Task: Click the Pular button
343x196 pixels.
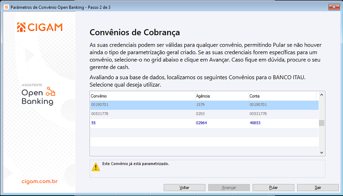Action: 273,187
